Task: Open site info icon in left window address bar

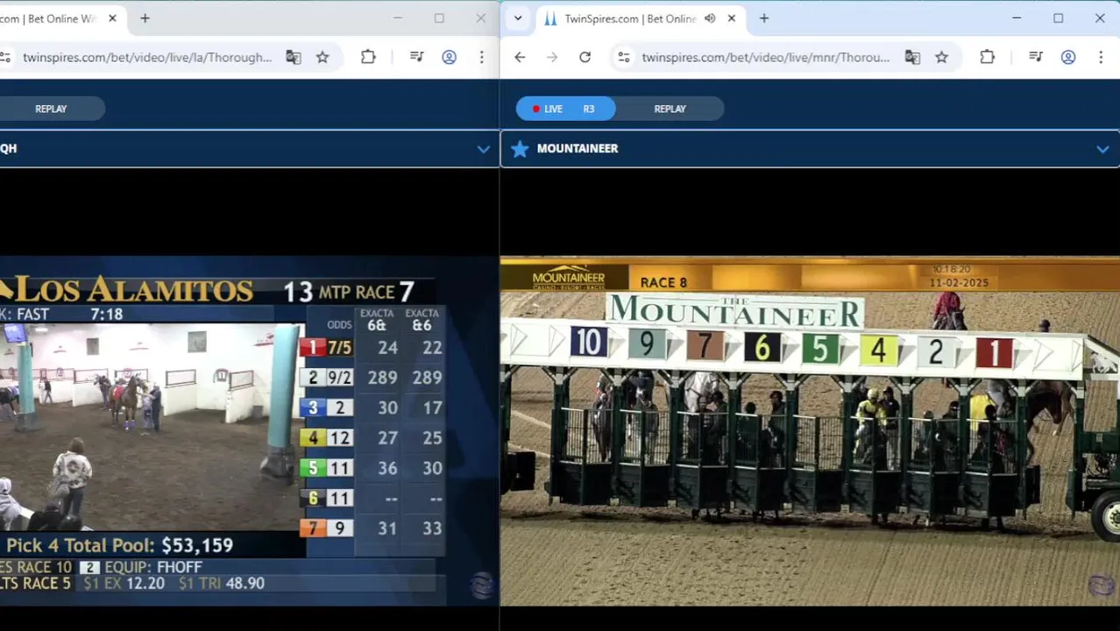Action: click(5, 57)
